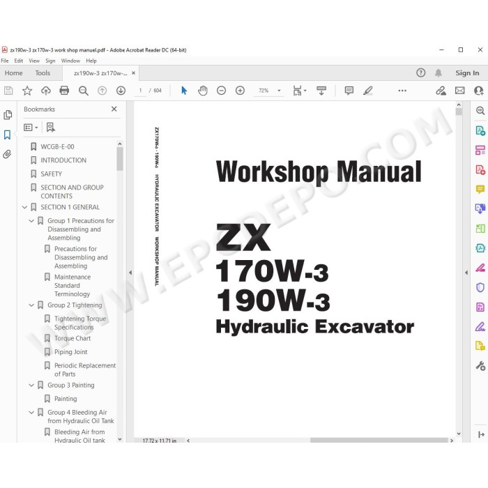Open the Piping Joint bookmark
Image resolution: width=488 pixels, height=488 pixels.
(x=71, y=352)
